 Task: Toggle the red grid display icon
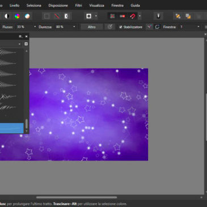pos(112,16)
